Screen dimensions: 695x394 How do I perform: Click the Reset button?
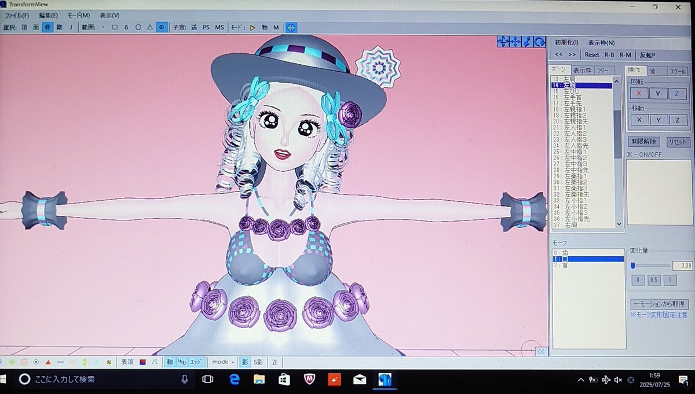pos(592,54)
